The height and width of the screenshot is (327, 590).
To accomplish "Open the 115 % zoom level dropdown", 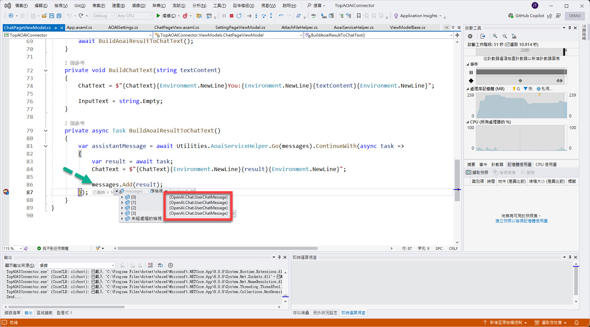I will 12,249.
